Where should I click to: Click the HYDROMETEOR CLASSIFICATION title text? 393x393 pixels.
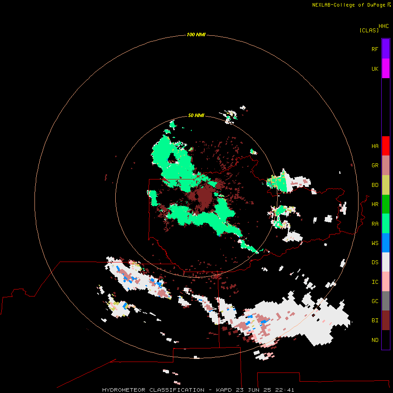(x=153, y=390)
